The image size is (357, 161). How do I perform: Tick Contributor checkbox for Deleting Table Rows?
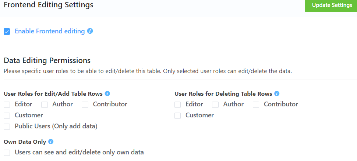click(256, 105)
